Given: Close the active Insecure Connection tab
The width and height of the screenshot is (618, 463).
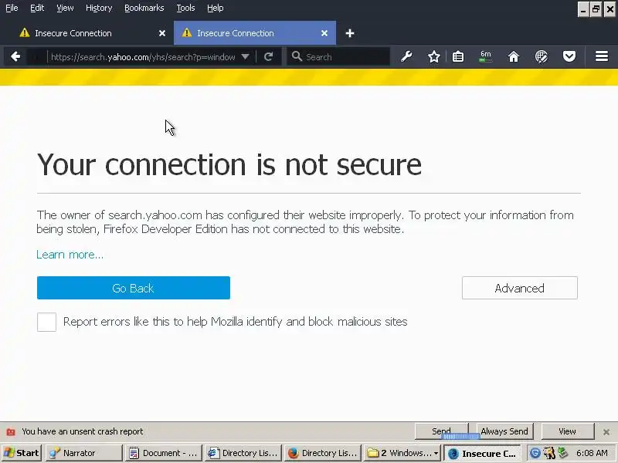Looking at the screenshot, I should [x=324, y=33].
